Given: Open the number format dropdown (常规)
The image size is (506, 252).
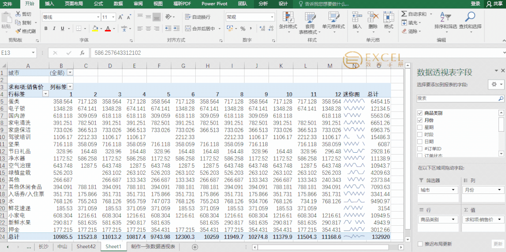Looking at the screenshot, I should point(272,17).
